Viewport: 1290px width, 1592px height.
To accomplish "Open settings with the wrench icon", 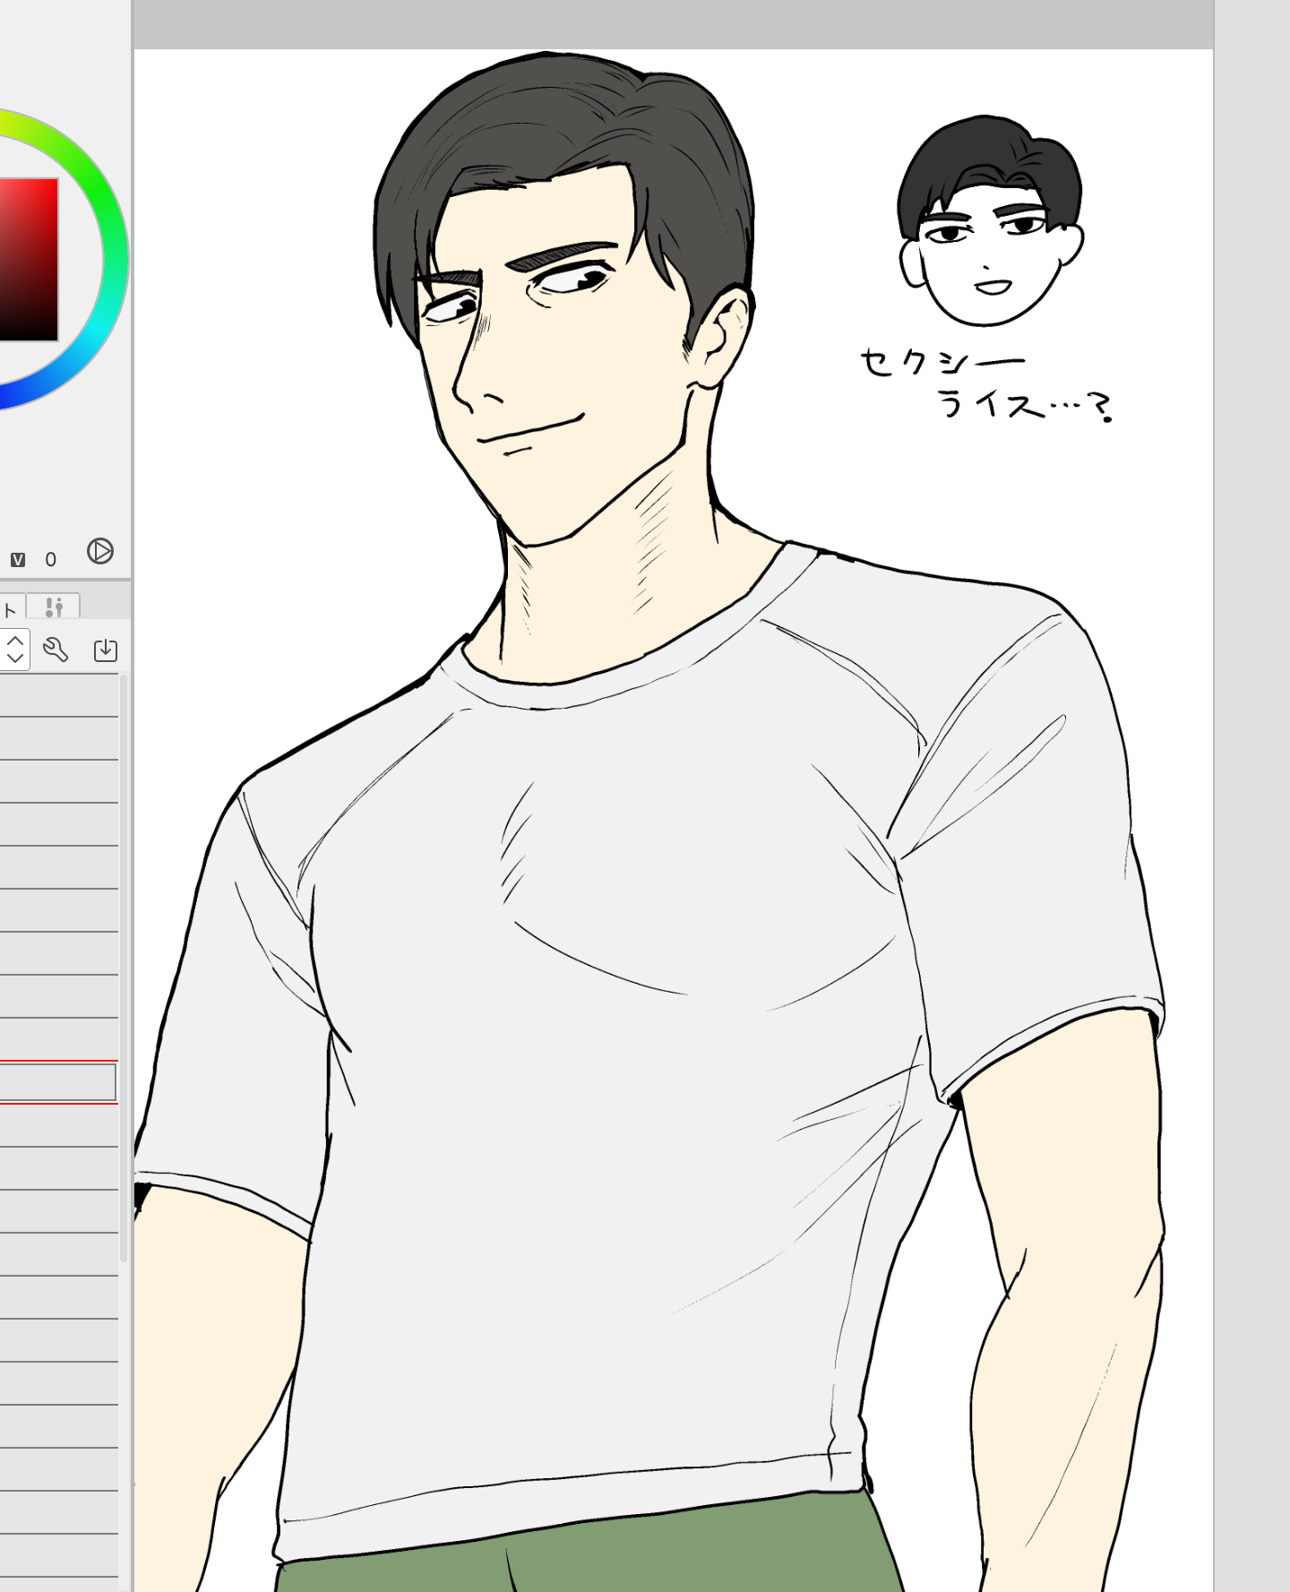I will [x=56, y=650].
